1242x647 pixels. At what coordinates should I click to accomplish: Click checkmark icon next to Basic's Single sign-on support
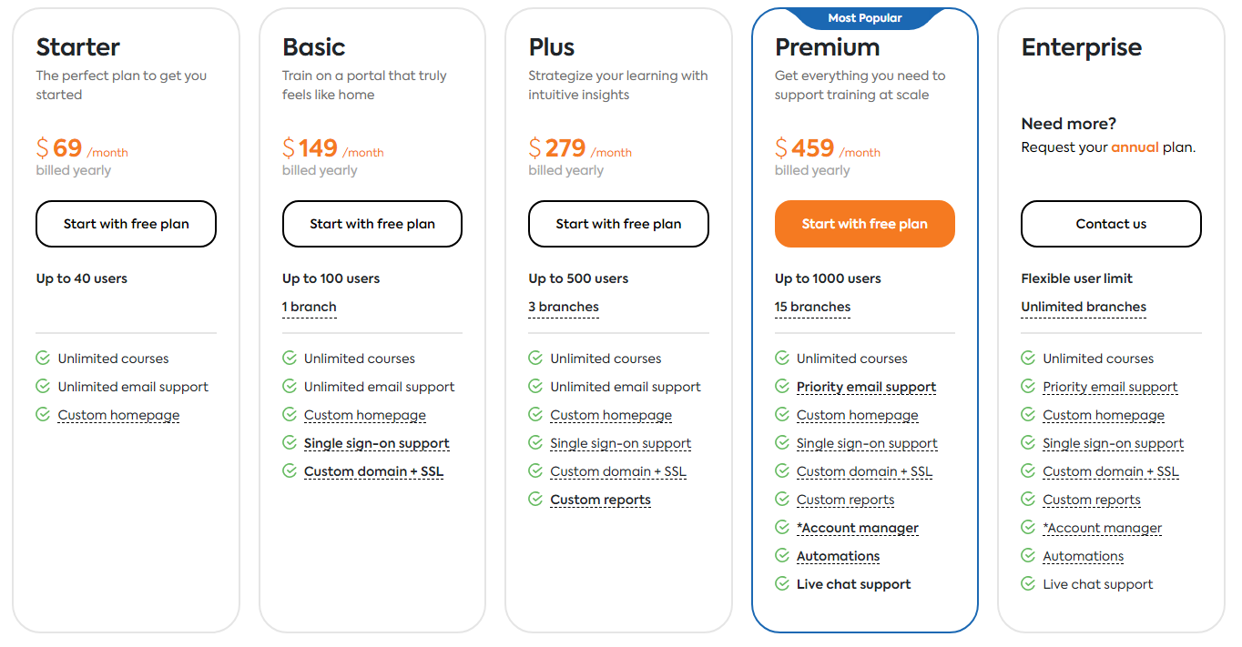(x=290, y=443)
